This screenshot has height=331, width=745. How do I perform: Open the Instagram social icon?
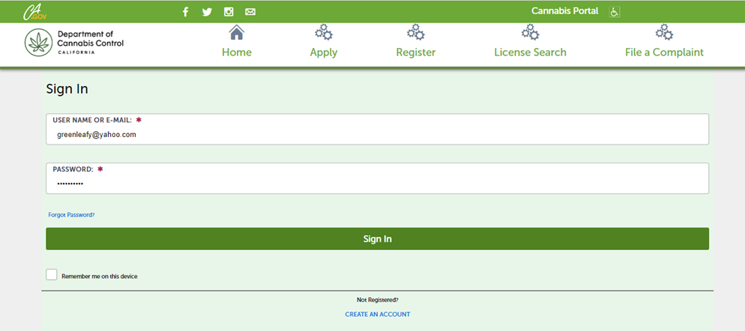pyautogui.click(x=229, y=12)
